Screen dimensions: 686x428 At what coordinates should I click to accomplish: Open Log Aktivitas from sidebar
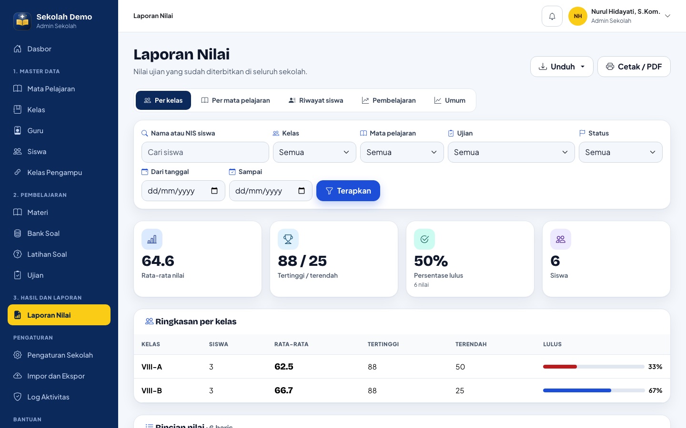[x=59, y=397]
